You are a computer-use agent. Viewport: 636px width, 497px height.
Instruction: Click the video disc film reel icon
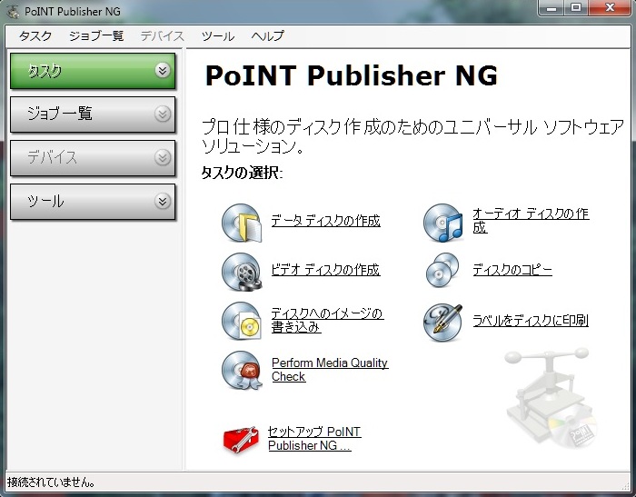coord(242,272)
